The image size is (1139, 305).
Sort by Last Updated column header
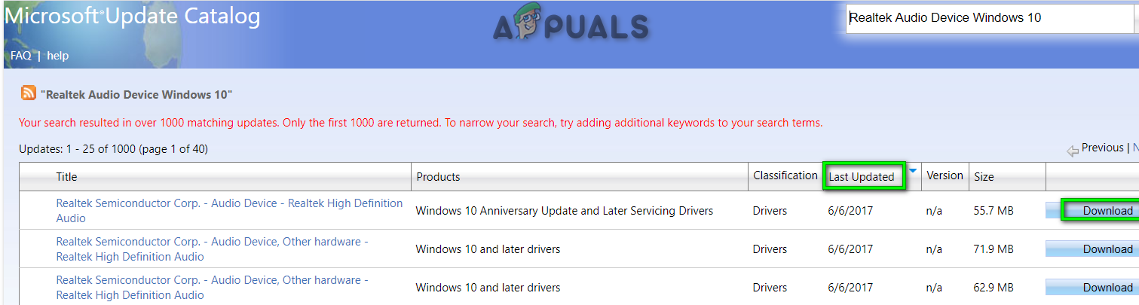pyautogui.click(x=862, y=177)
